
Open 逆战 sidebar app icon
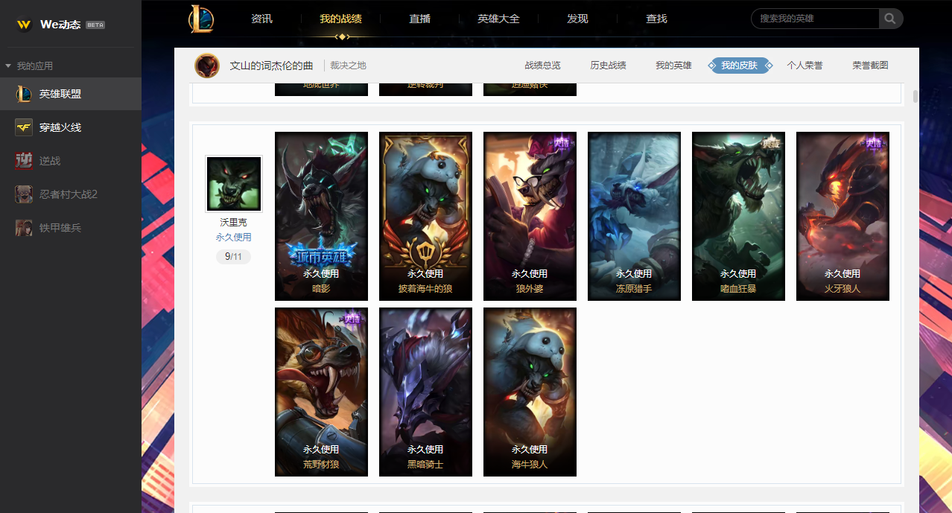pos(24,161)
